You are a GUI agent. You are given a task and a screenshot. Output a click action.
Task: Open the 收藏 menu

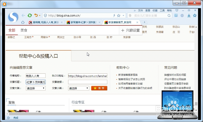[155, 10]
